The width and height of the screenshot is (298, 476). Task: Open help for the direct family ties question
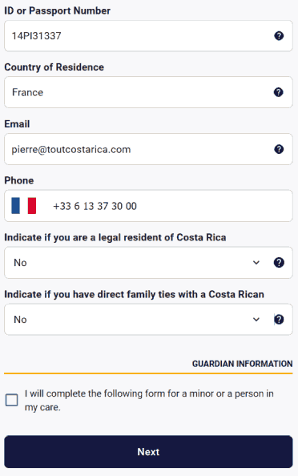pos(279,320)
